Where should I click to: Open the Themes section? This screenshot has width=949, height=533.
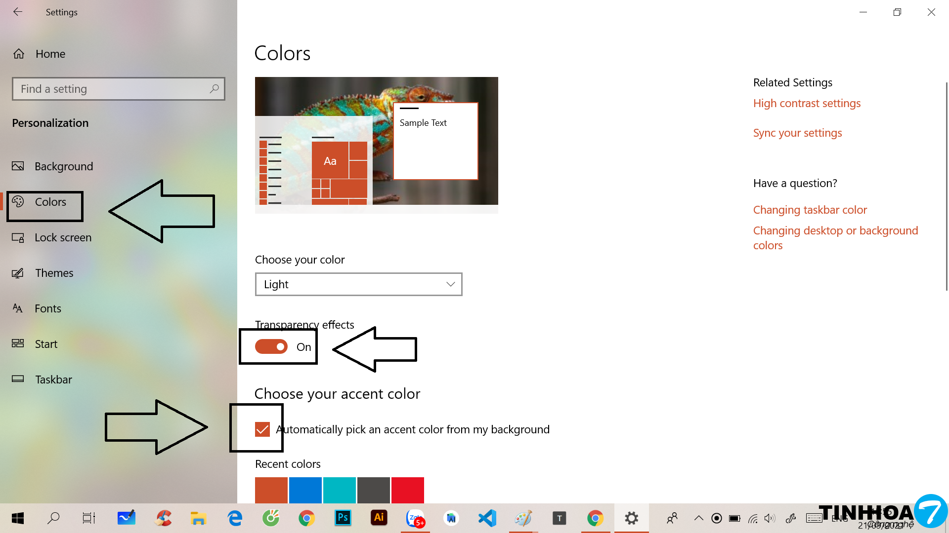click(54, 273)
